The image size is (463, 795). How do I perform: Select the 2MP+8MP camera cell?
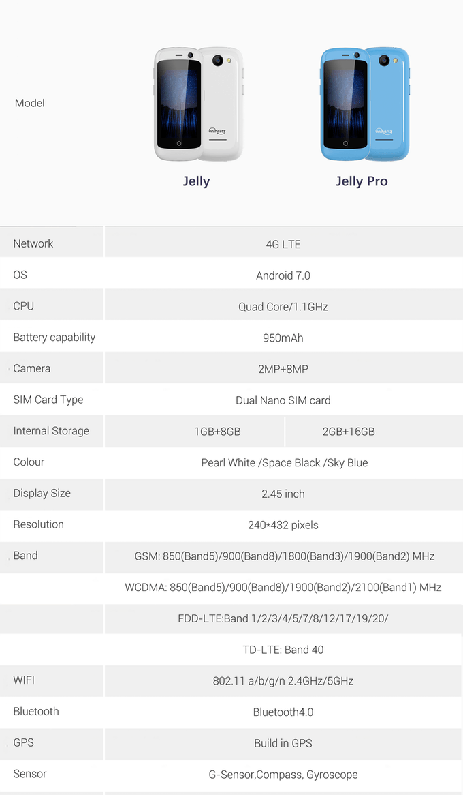(283, 369)
